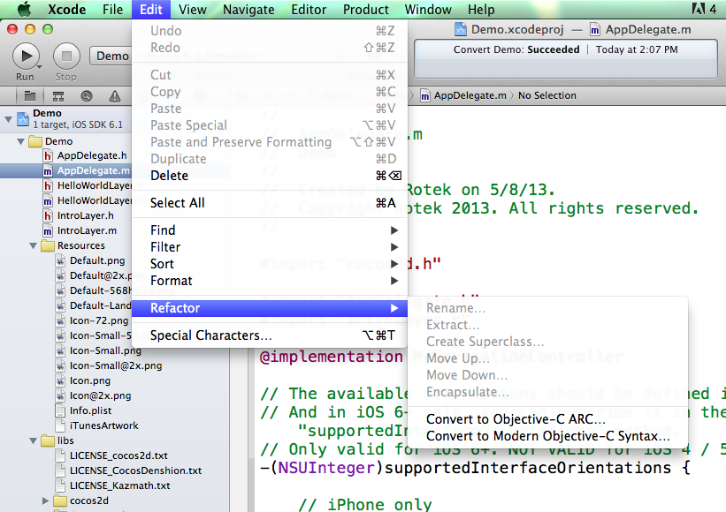Open the Product menu
726x512 pixels.
(x=366, y=9)
